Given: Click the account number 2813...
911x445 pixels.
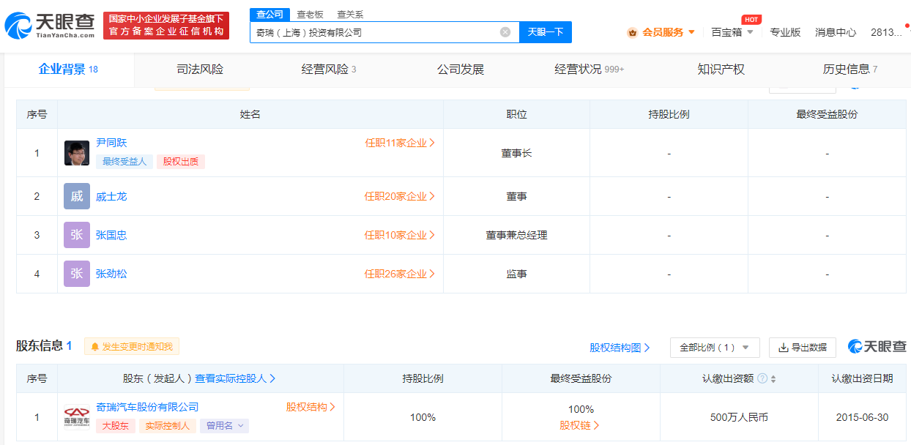Looking at the screenshot, I should point(886,32).
